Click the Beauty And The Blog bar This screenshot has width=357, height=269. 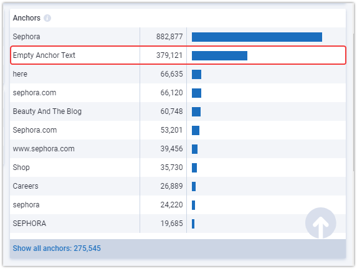pos(196,111)
